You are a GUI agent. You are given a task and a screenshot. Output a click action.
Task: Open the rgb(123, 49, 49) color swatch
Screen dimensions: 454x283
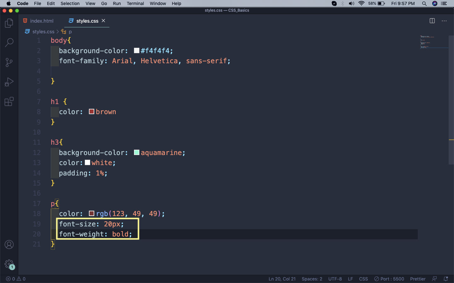[x=92, y=214]
